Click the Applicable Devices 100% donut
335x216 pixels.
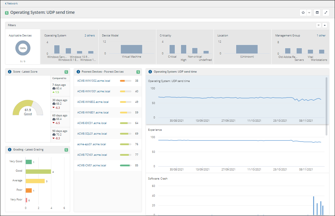tap(23, 48)
